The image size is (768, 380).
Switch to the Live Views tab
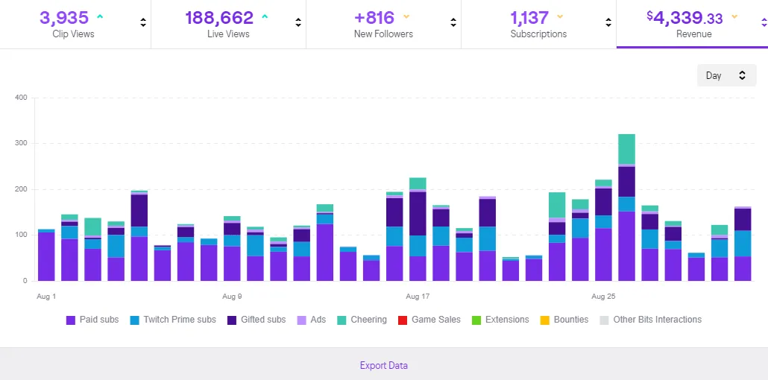click(x=227, y=24)
